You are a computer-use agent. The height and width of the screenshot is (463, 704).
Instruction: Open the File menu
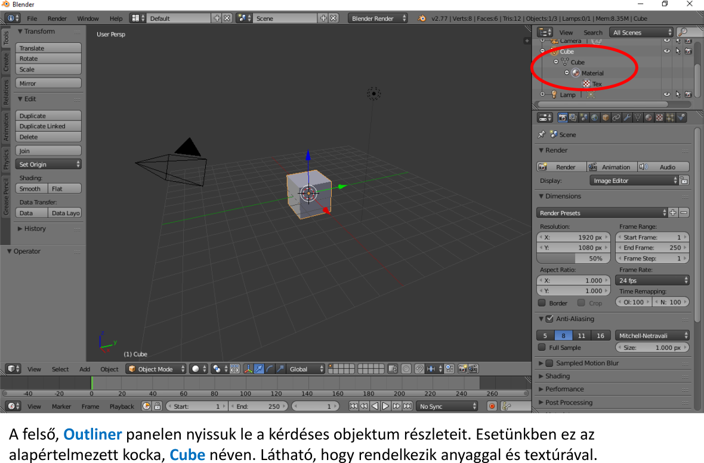click(x=32, y=18)
